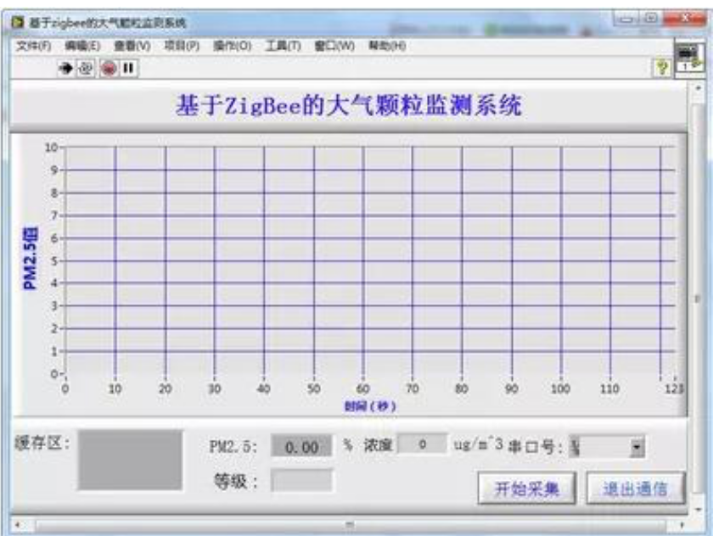
Task: Close the monitoring system window
Action: 684,19
